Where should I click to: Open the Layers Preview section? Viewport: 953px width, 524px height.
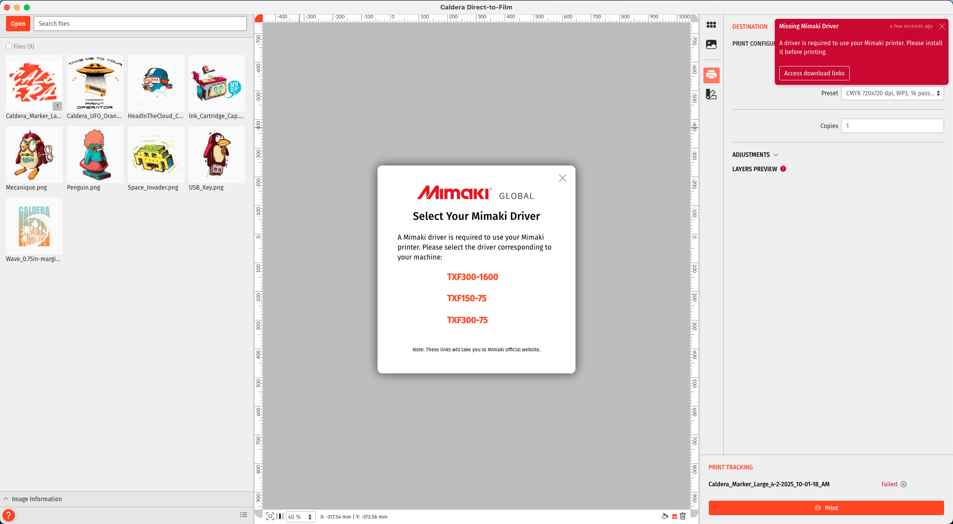click(x=754, y=169)
